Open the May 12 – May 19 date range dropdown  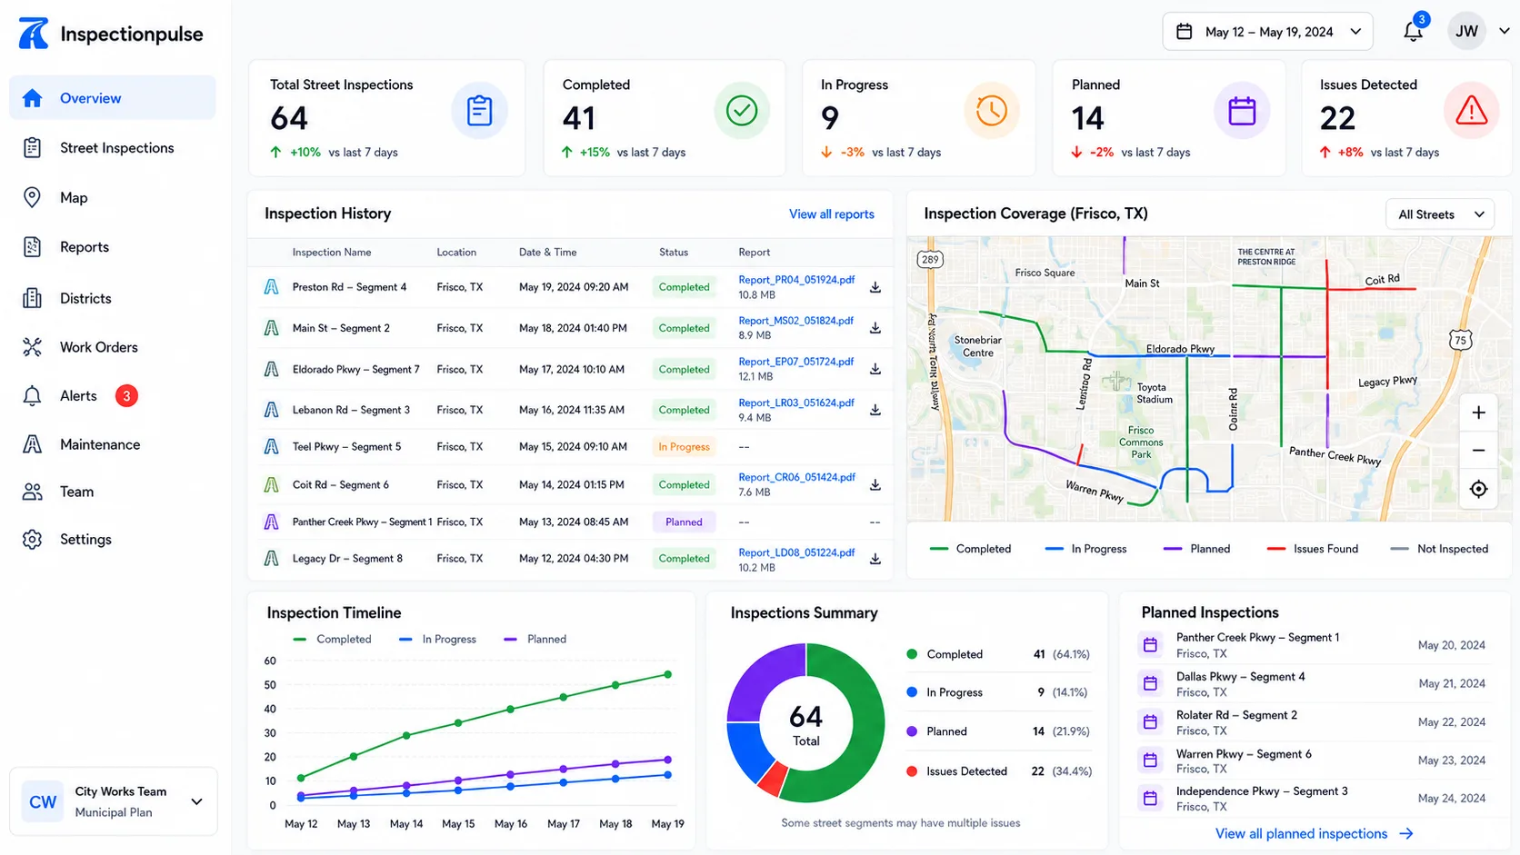point(1268,32)
